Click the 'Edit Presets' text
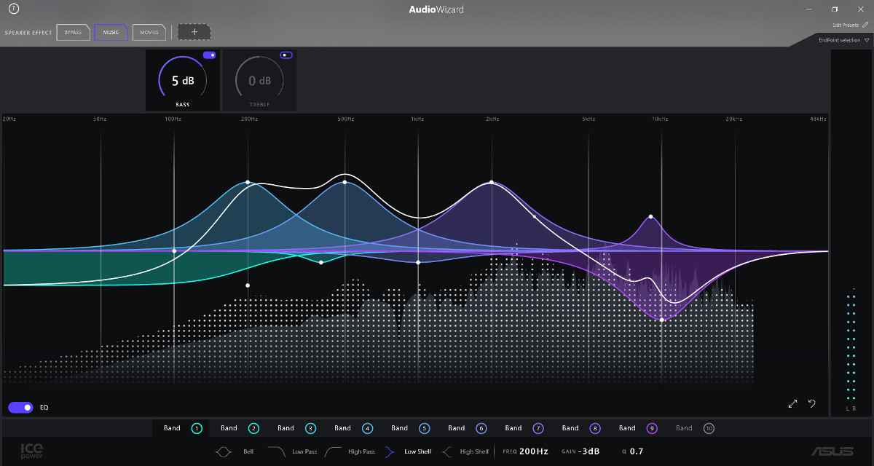This screenshot has width=874, height=466. click(846, 25)
